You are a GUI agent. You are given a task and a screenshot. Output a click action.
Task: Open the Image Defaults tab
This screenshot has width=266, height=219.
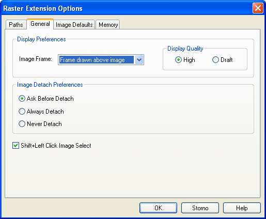(x=74, y=25)
